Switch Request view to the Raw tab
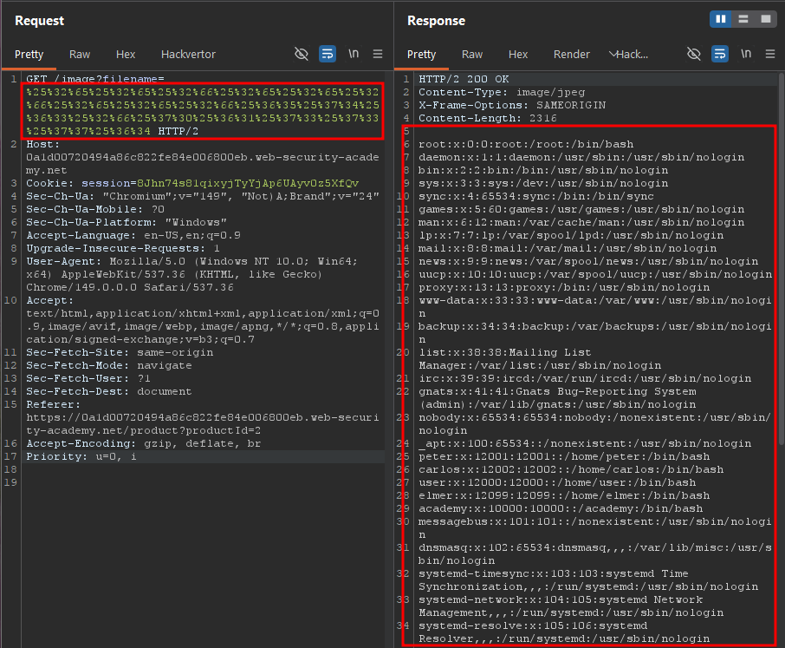This screenshot has height=648, width=785. [x=80, y=54]
